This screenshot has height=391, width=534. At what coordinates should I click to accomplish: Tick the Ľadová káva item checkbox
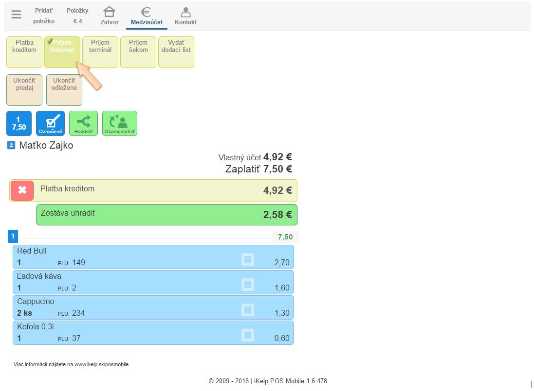click(x=248, y=285)
